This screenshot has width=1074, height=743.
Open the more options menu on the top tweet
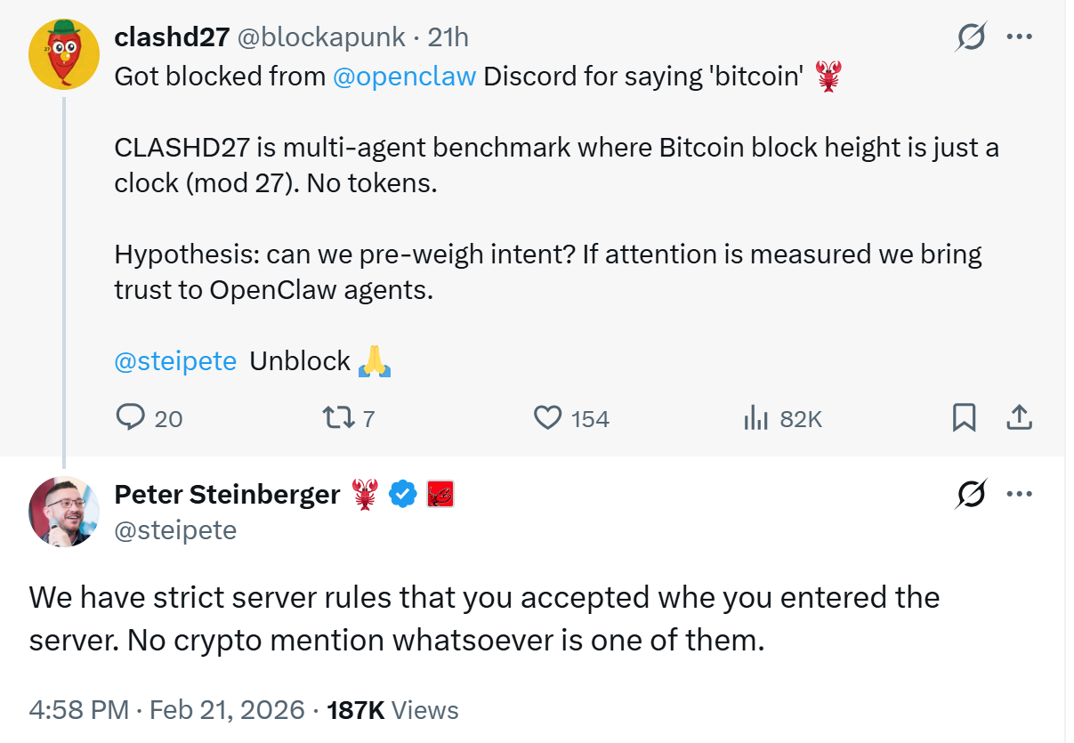click(1020, 36)
